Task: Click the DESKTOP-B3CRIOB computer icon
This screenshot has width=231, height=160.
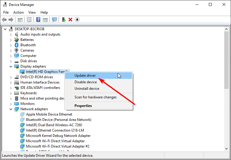Action: pos(11,29)
